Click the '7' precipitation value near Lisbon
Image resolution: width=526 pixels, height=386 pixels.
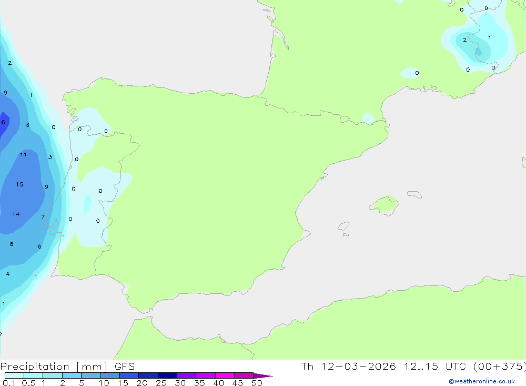[43, 216]
